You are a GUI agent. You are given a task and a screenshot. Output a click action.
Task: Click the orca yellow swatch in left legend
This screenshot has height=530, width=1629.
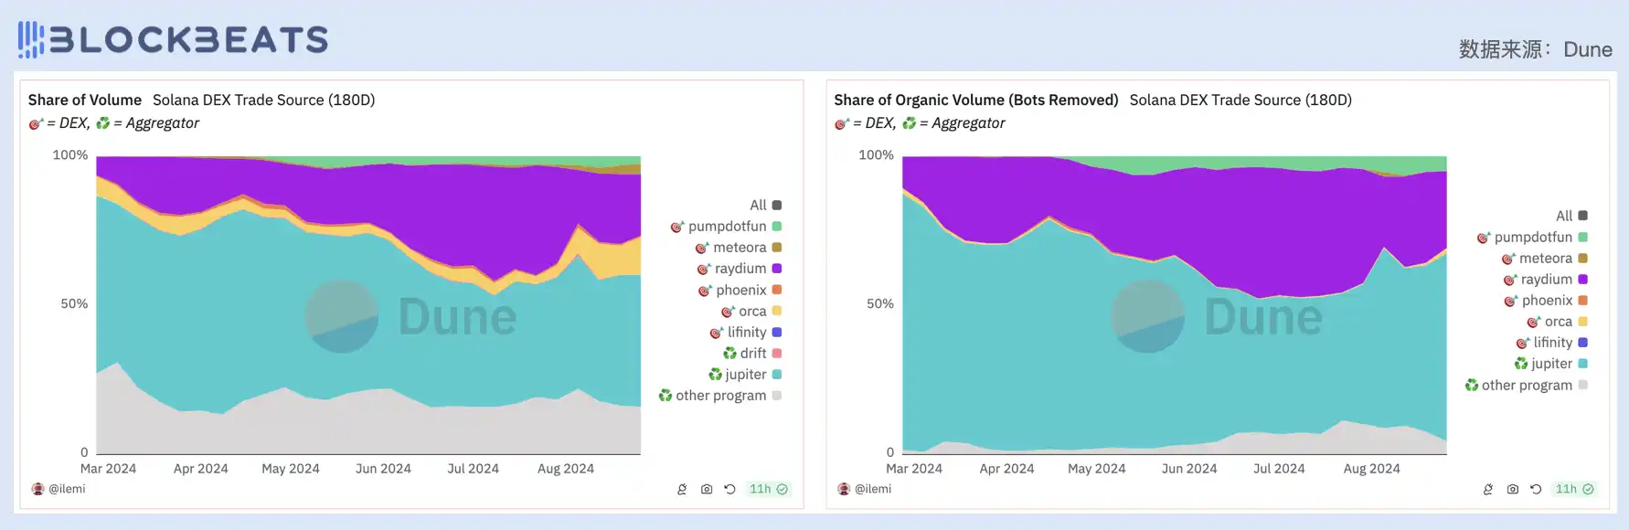pos(777,312)
